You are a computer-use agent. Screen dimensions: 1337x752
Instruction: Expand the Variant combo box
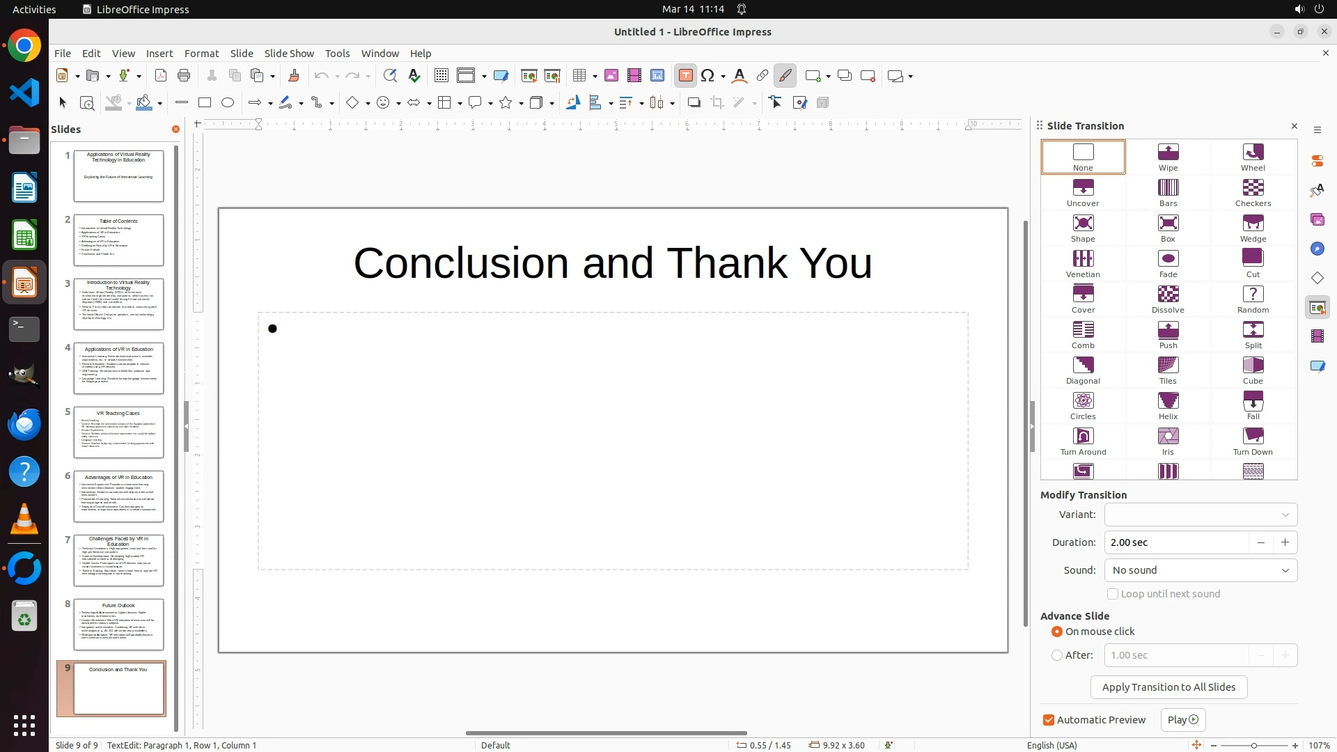click(x=1201, y=515)
